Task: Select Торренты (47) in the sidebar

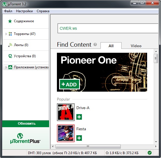Action: [x=26, y=34]
